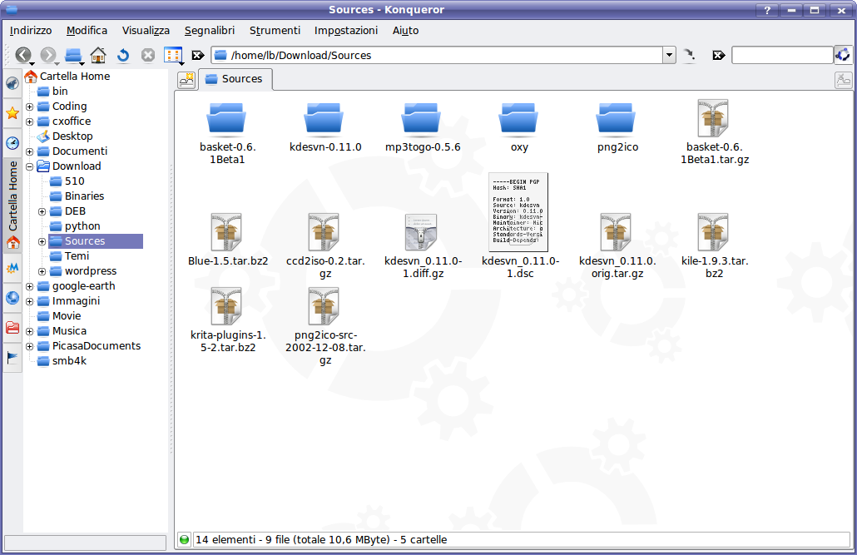Open the History clock sidebar tab
Viewport: 857px width, 555px height.
[12, 142]
